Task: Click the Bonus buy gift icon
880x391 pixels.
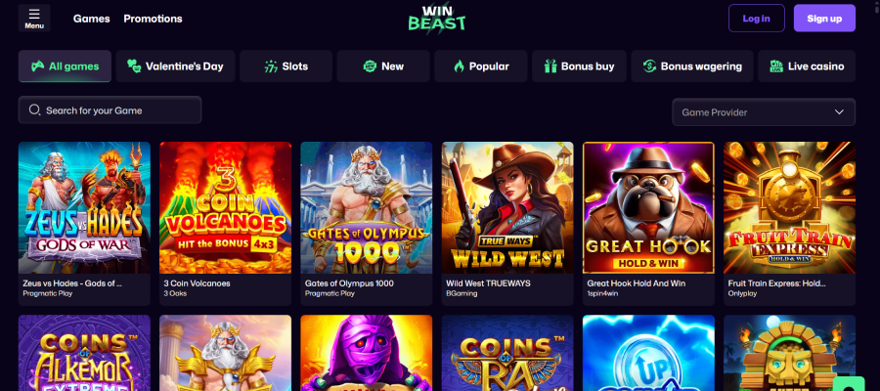Action: [550, 66]
